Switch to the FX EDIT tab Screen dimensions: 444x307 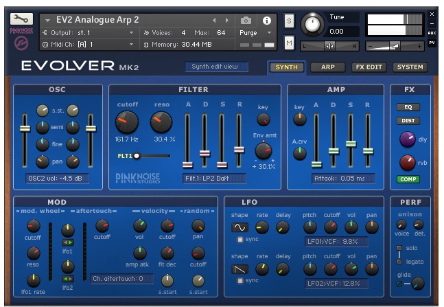(369, 67)
